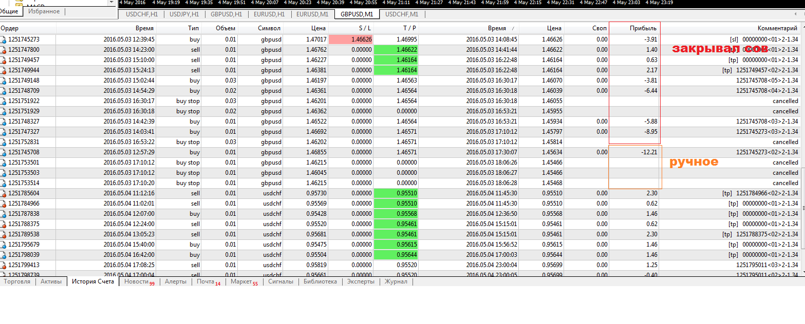Open the USDJPY,H1 chart tab
Screen dimensions: 805x324
click(184, 14)
